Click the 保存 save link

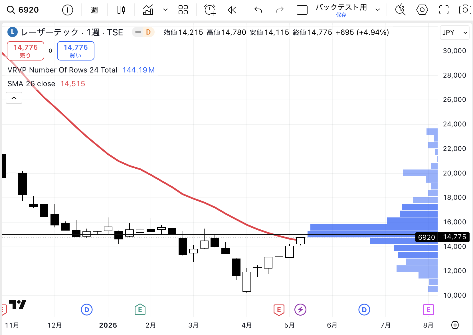(341, 15)
